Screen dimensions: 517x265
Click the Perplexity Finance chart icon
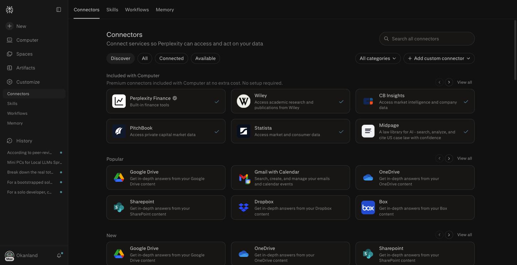pos(119,101)
